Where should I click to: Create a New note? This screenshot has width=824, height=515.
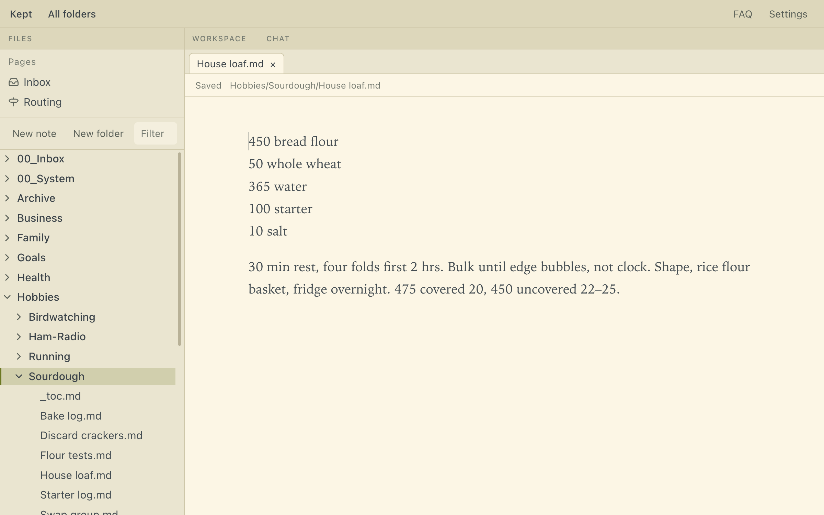(34, 134)
